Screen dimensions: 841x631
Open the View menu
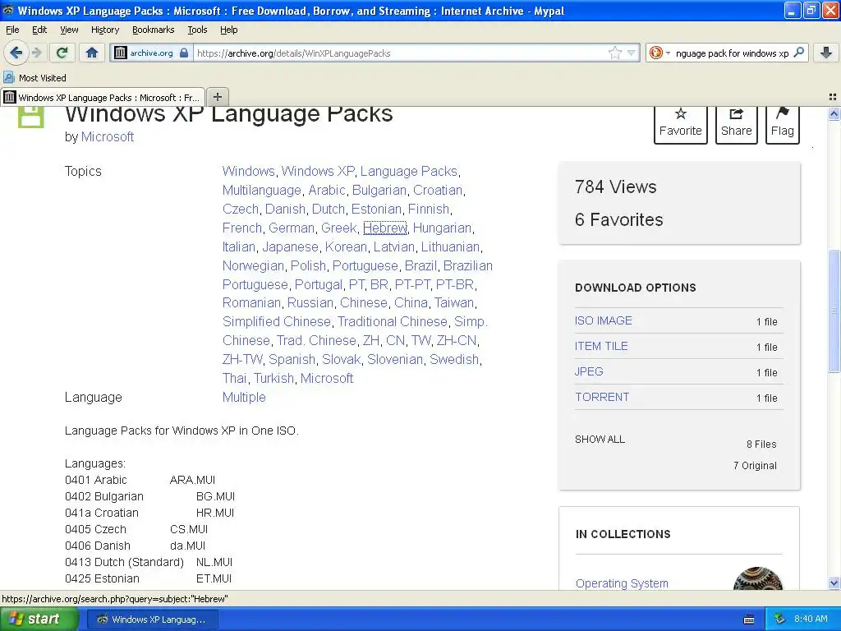(69, 30)
